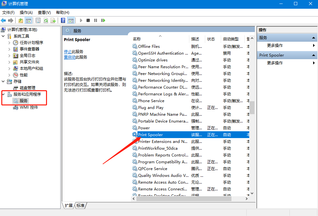Expand the 事件查看器 node

click(9, 49)
